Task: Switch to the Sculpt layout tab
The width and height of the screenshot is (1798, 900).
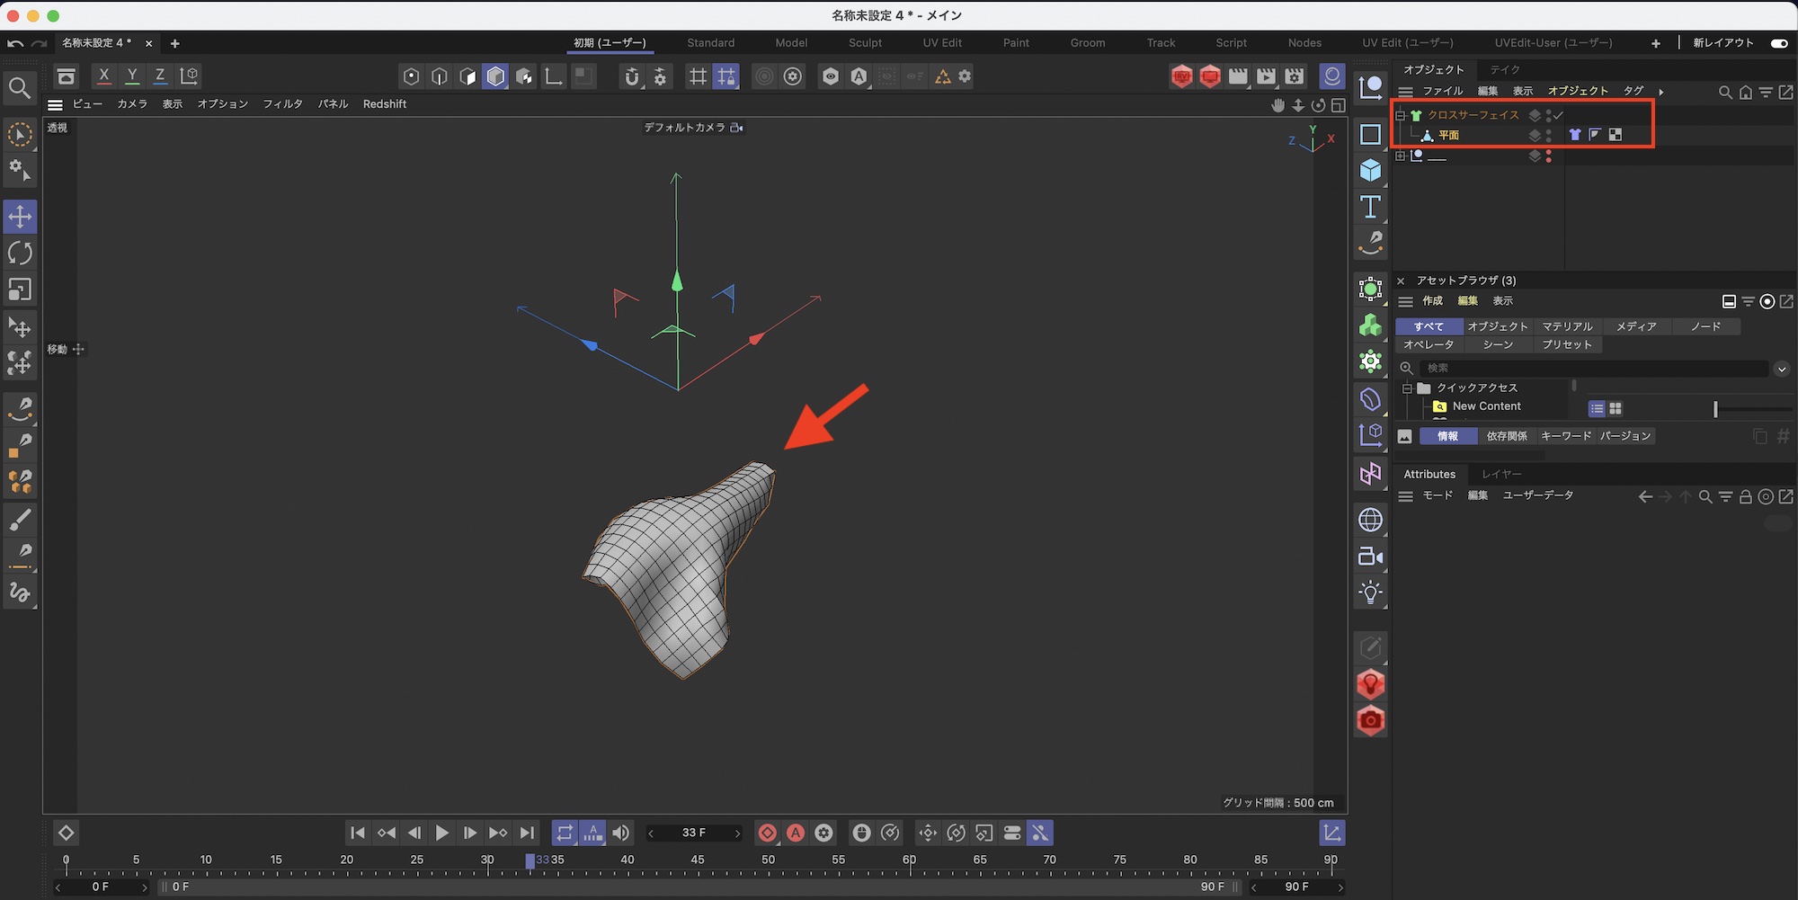Action: [x=865, y=43]
